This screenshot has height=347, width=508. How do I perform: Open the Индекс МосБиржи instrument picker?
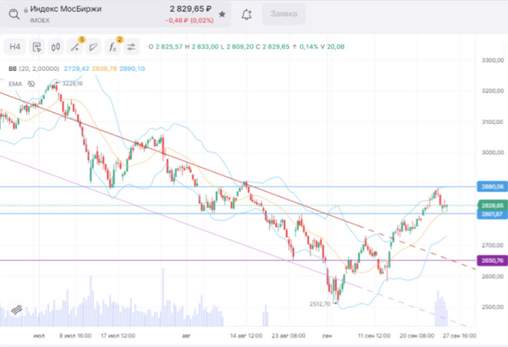tap(65, 9)
